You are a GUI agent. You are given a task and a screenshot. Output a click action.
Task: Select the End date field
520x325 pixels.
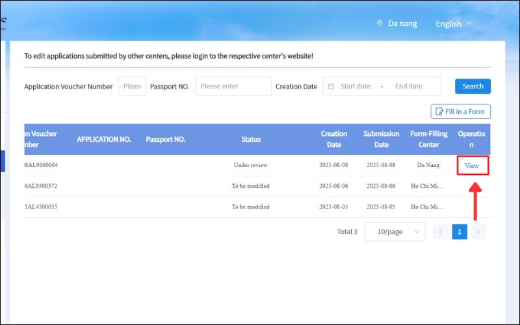tap(408, 86)
